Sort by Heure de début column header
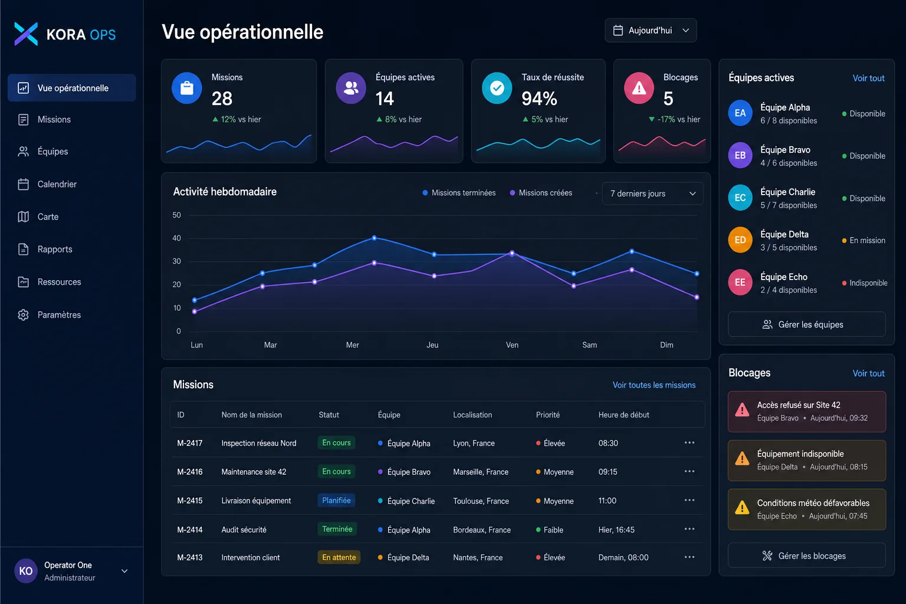Image resolution: width=906 pixels, height=604 pixels. tap(623, 415)
